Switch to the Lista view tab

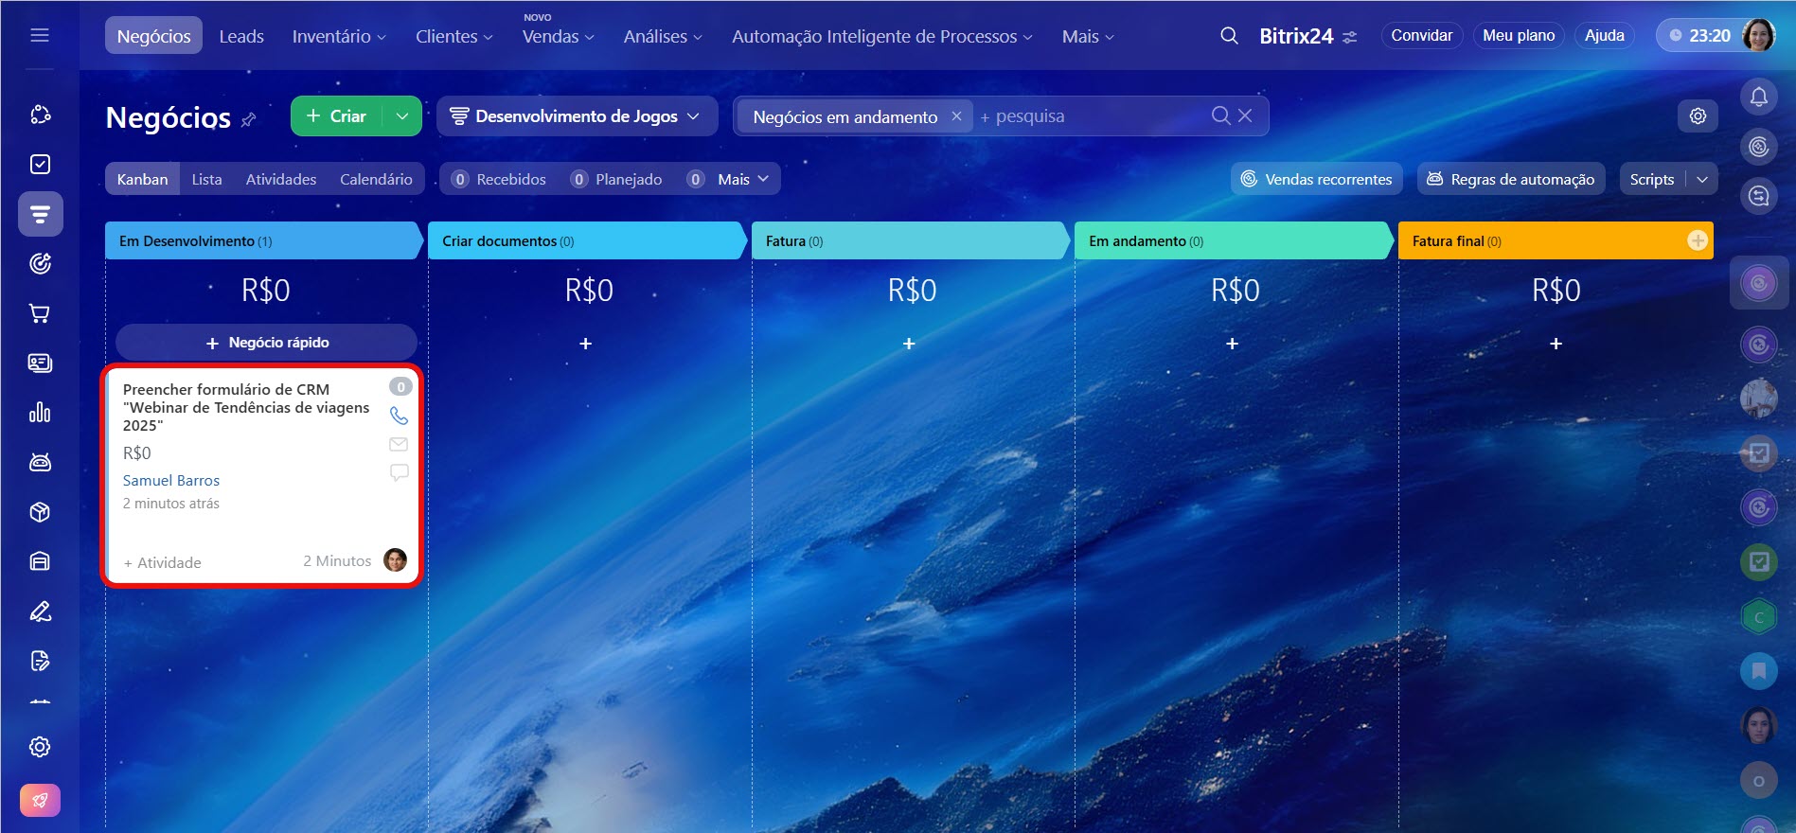pyautogui.click(x=206, y=179)
